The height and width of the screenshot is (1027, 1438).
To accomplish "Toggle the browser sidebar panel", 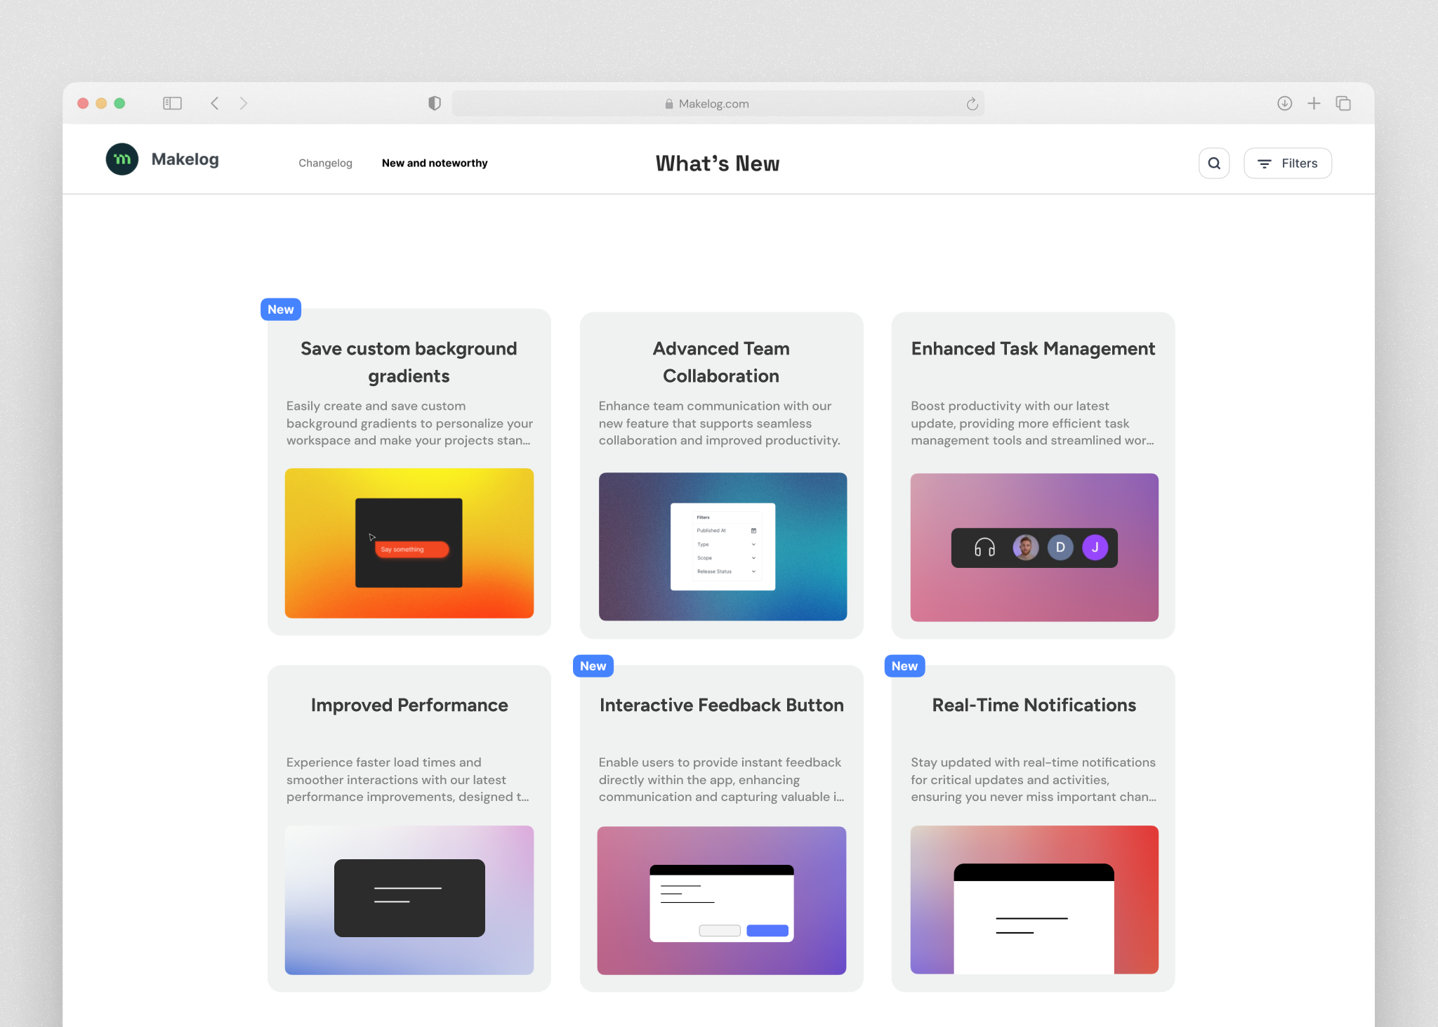I will (x=172, y=103).
